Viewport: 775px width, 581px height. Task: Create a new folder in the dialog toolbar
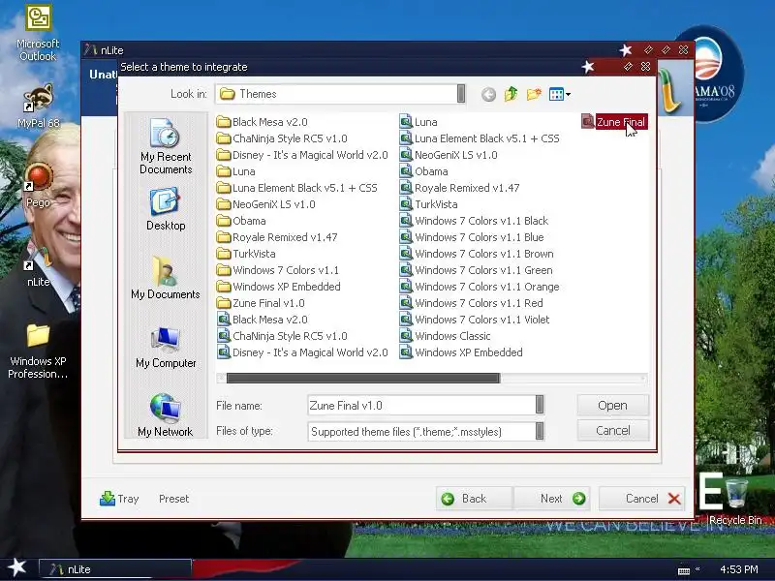tap(534, 94)
